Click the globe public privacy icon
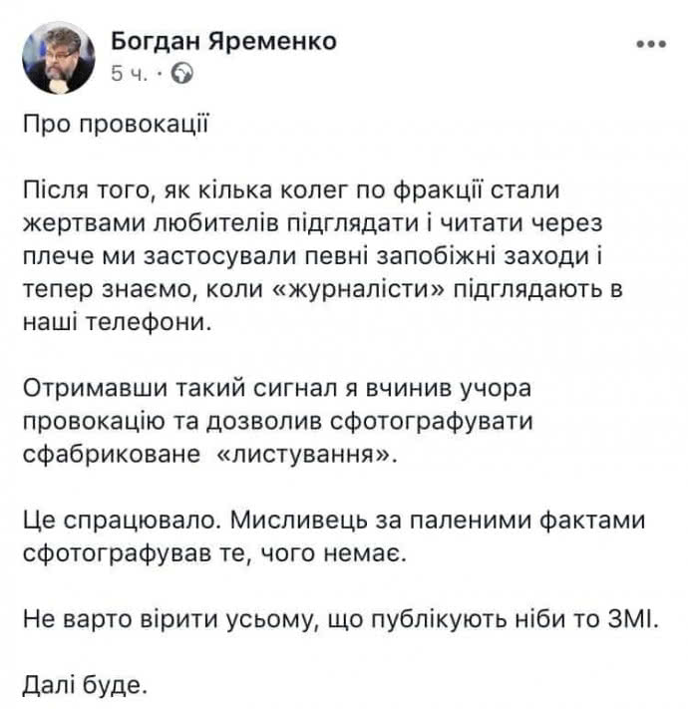Viewport: 688px width, 709px height. click(x=184, y=73)
